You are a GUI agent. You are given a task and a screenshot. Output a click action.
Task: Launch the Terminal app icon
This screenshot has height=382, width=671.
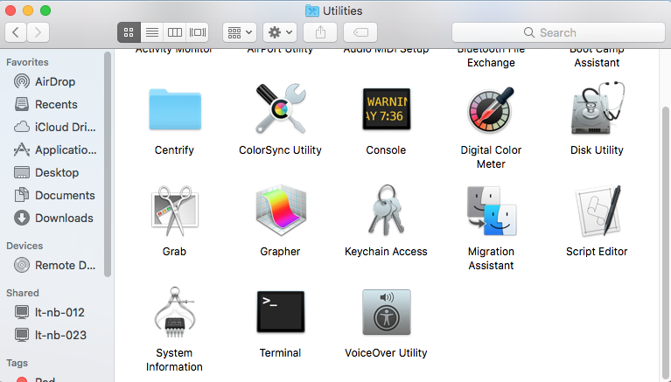[280, 312]
